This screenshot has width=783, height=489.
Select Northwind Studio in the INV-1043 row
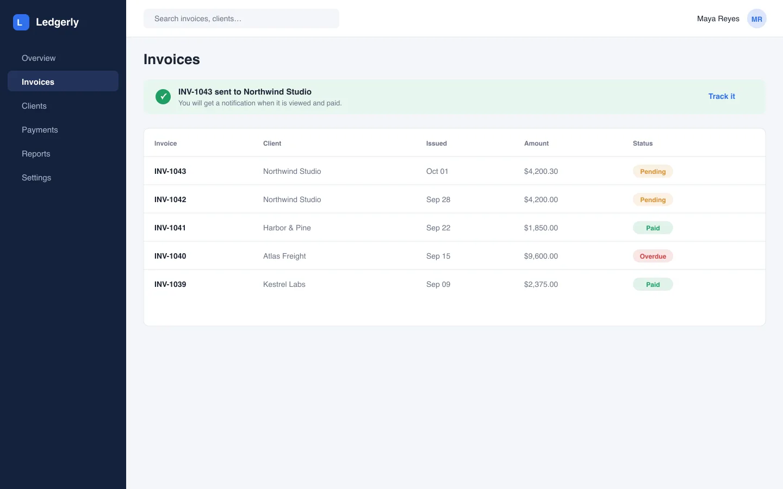point(292,171)
